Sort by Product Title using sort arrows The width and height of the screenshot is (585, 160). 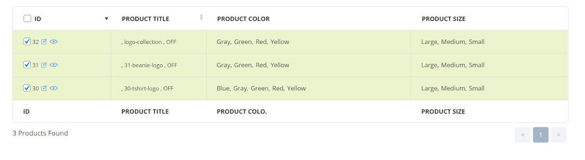(x=201, y=17)
